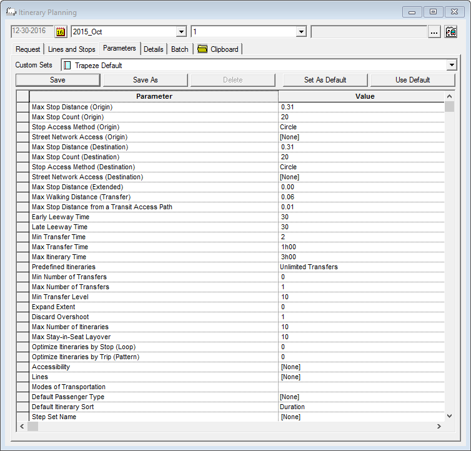Click Lines value [None]
This screenshot has width=471, height=451.
[361, 377]
